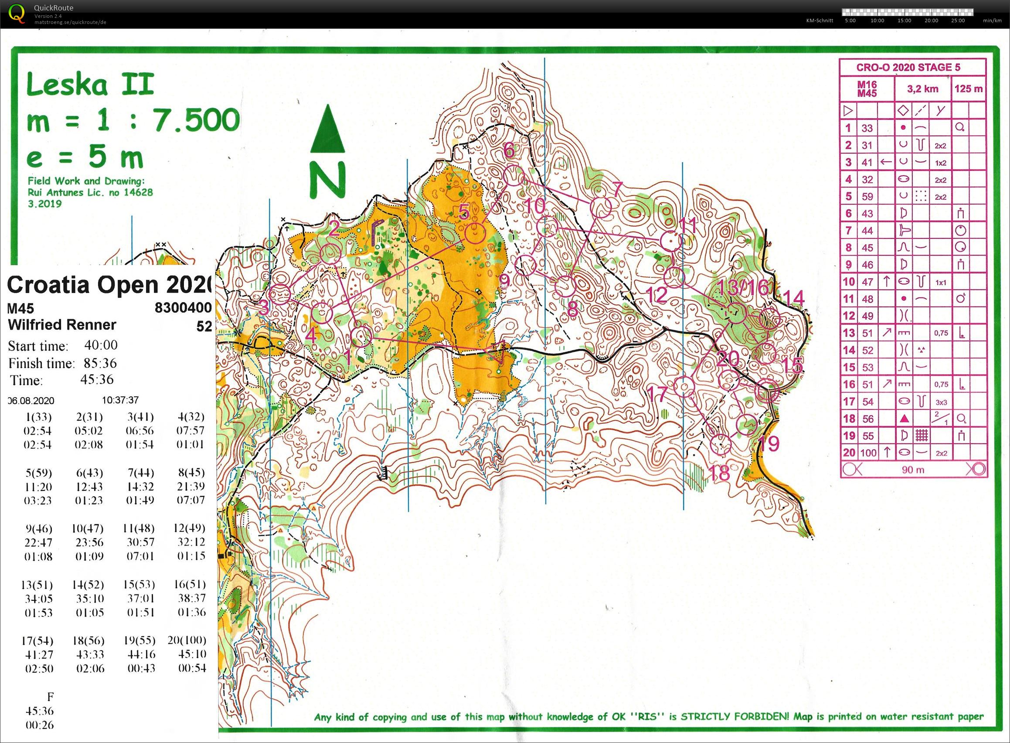This screenshot has width=1010, height=743.
Task: Click control circle 10 on the map
Action: 548,227
